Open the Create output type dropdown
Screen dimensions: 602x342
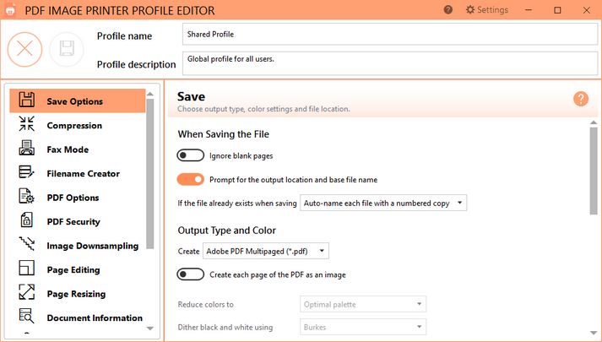266,251
